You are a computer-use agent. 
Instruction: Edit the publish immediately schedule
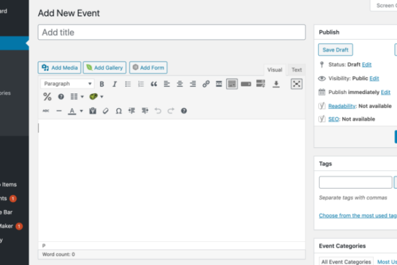(386, 92)
